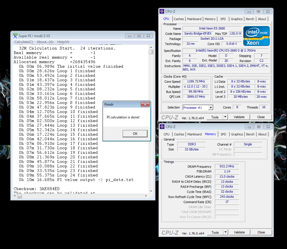The width and height of the screenshot is (287, 249).
Task: Click the Super PI app icon in title bar
Action: click(x=15, y=36)
